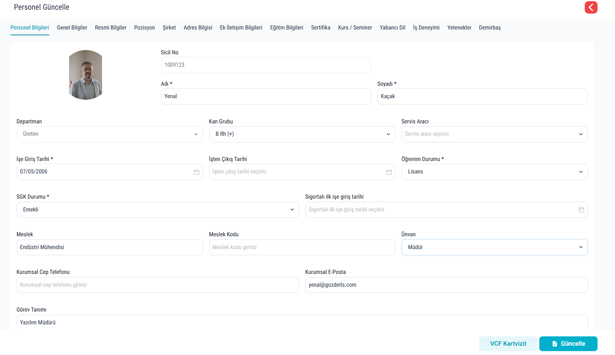This screenshot has width=615, height=355.
Task: Expand the Ünvan dropdown
Action: point(494,247)
